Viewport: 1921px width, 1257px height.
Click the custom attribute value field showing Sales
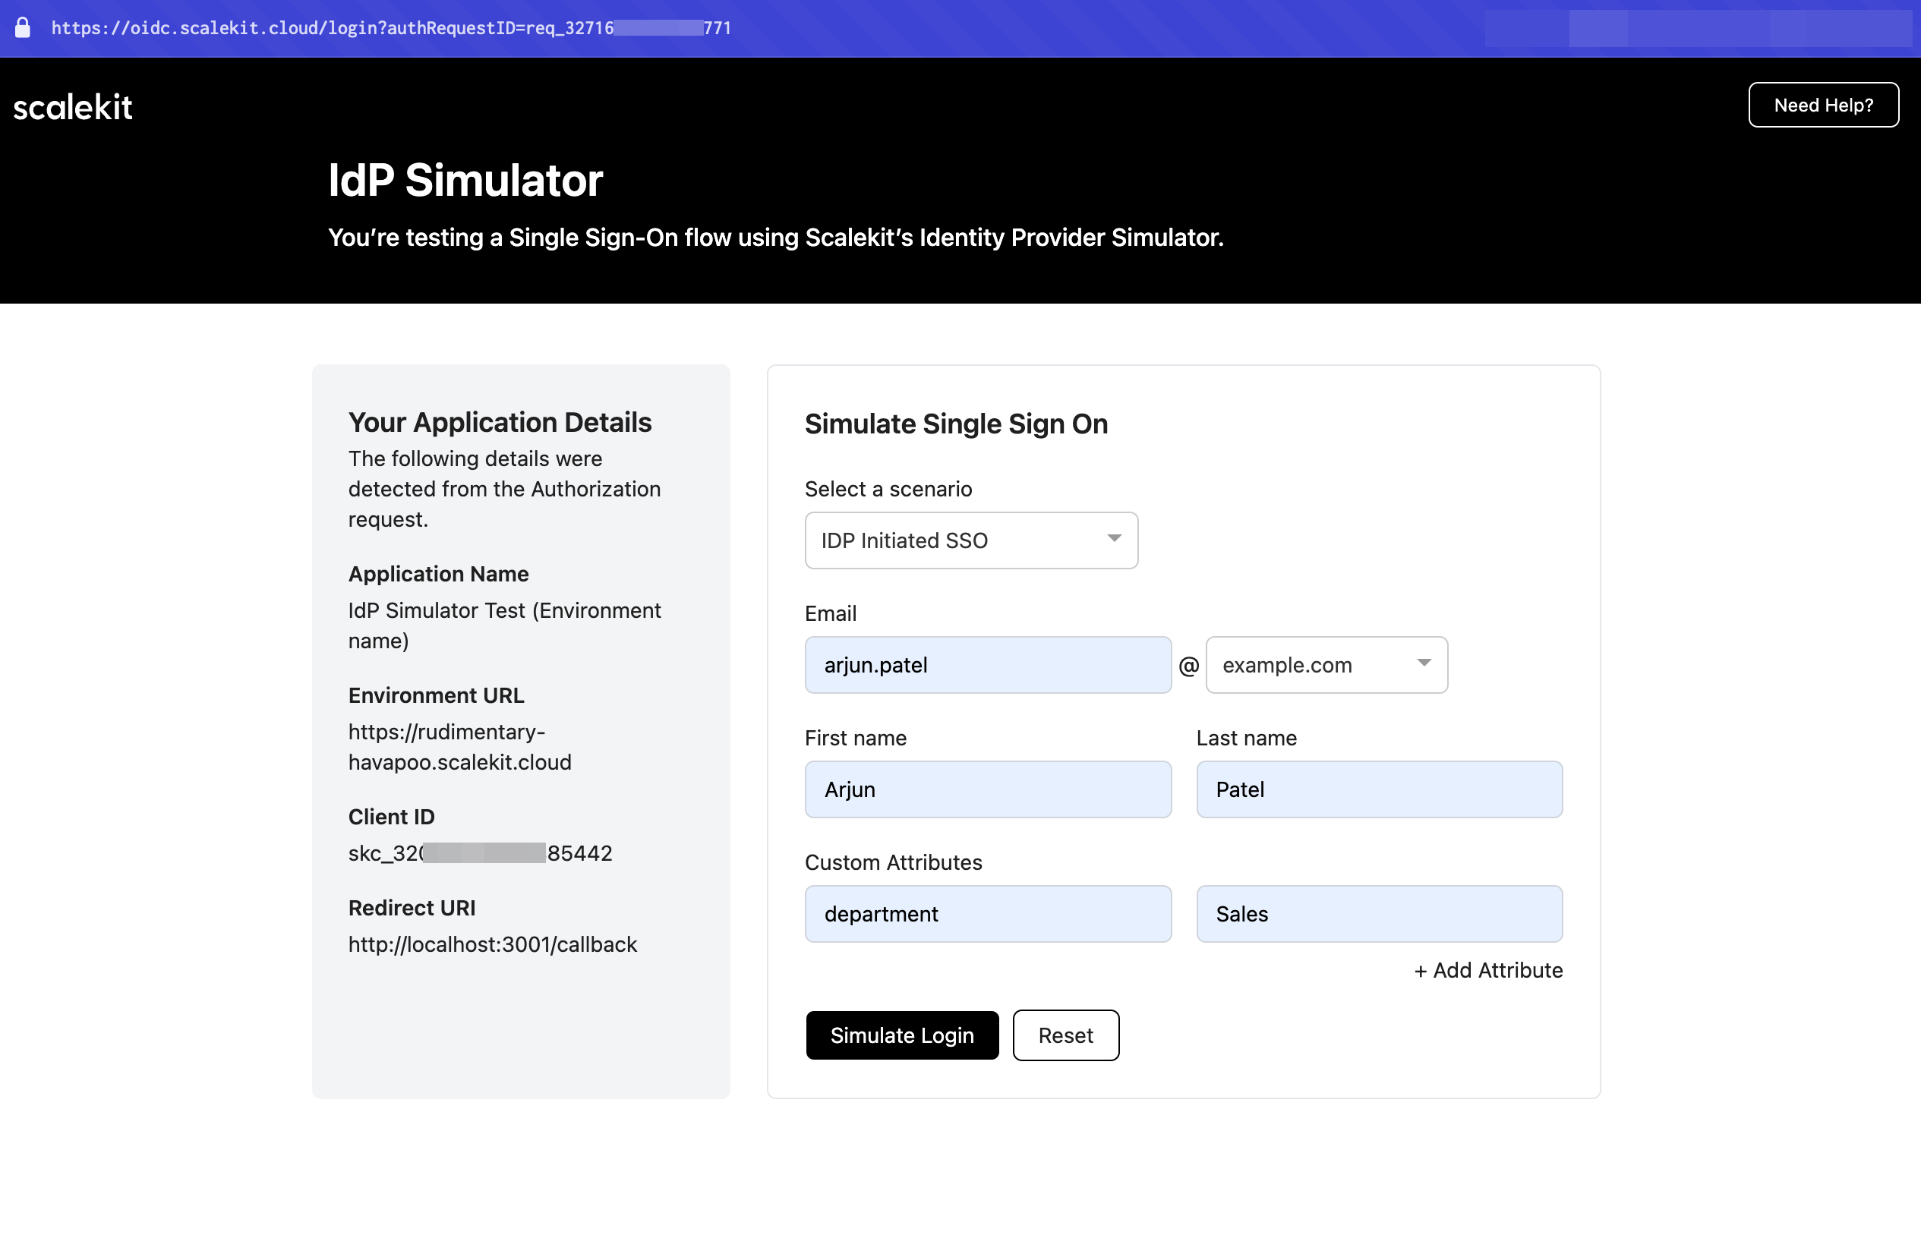click(x=1379, y=913)
